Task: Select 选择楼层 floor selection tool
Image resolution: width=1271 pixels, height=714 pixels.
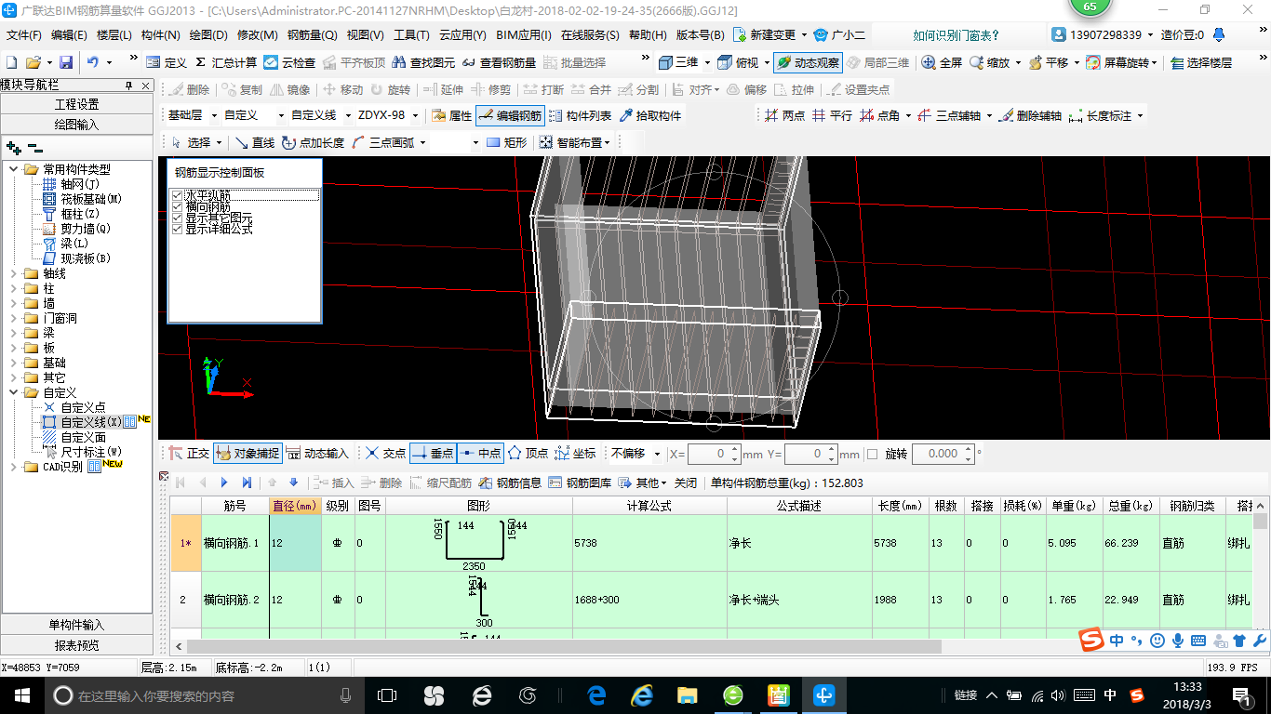Action: tap(1201, 62)
